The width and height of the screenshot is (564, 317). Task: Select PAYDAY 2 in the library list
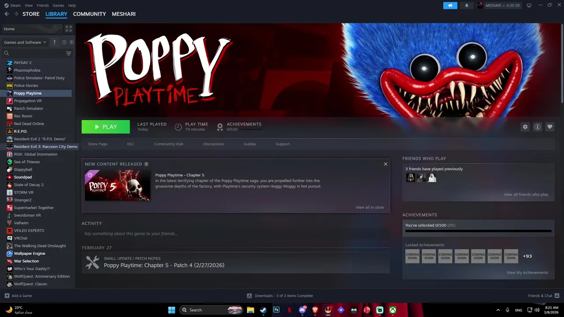22,63
